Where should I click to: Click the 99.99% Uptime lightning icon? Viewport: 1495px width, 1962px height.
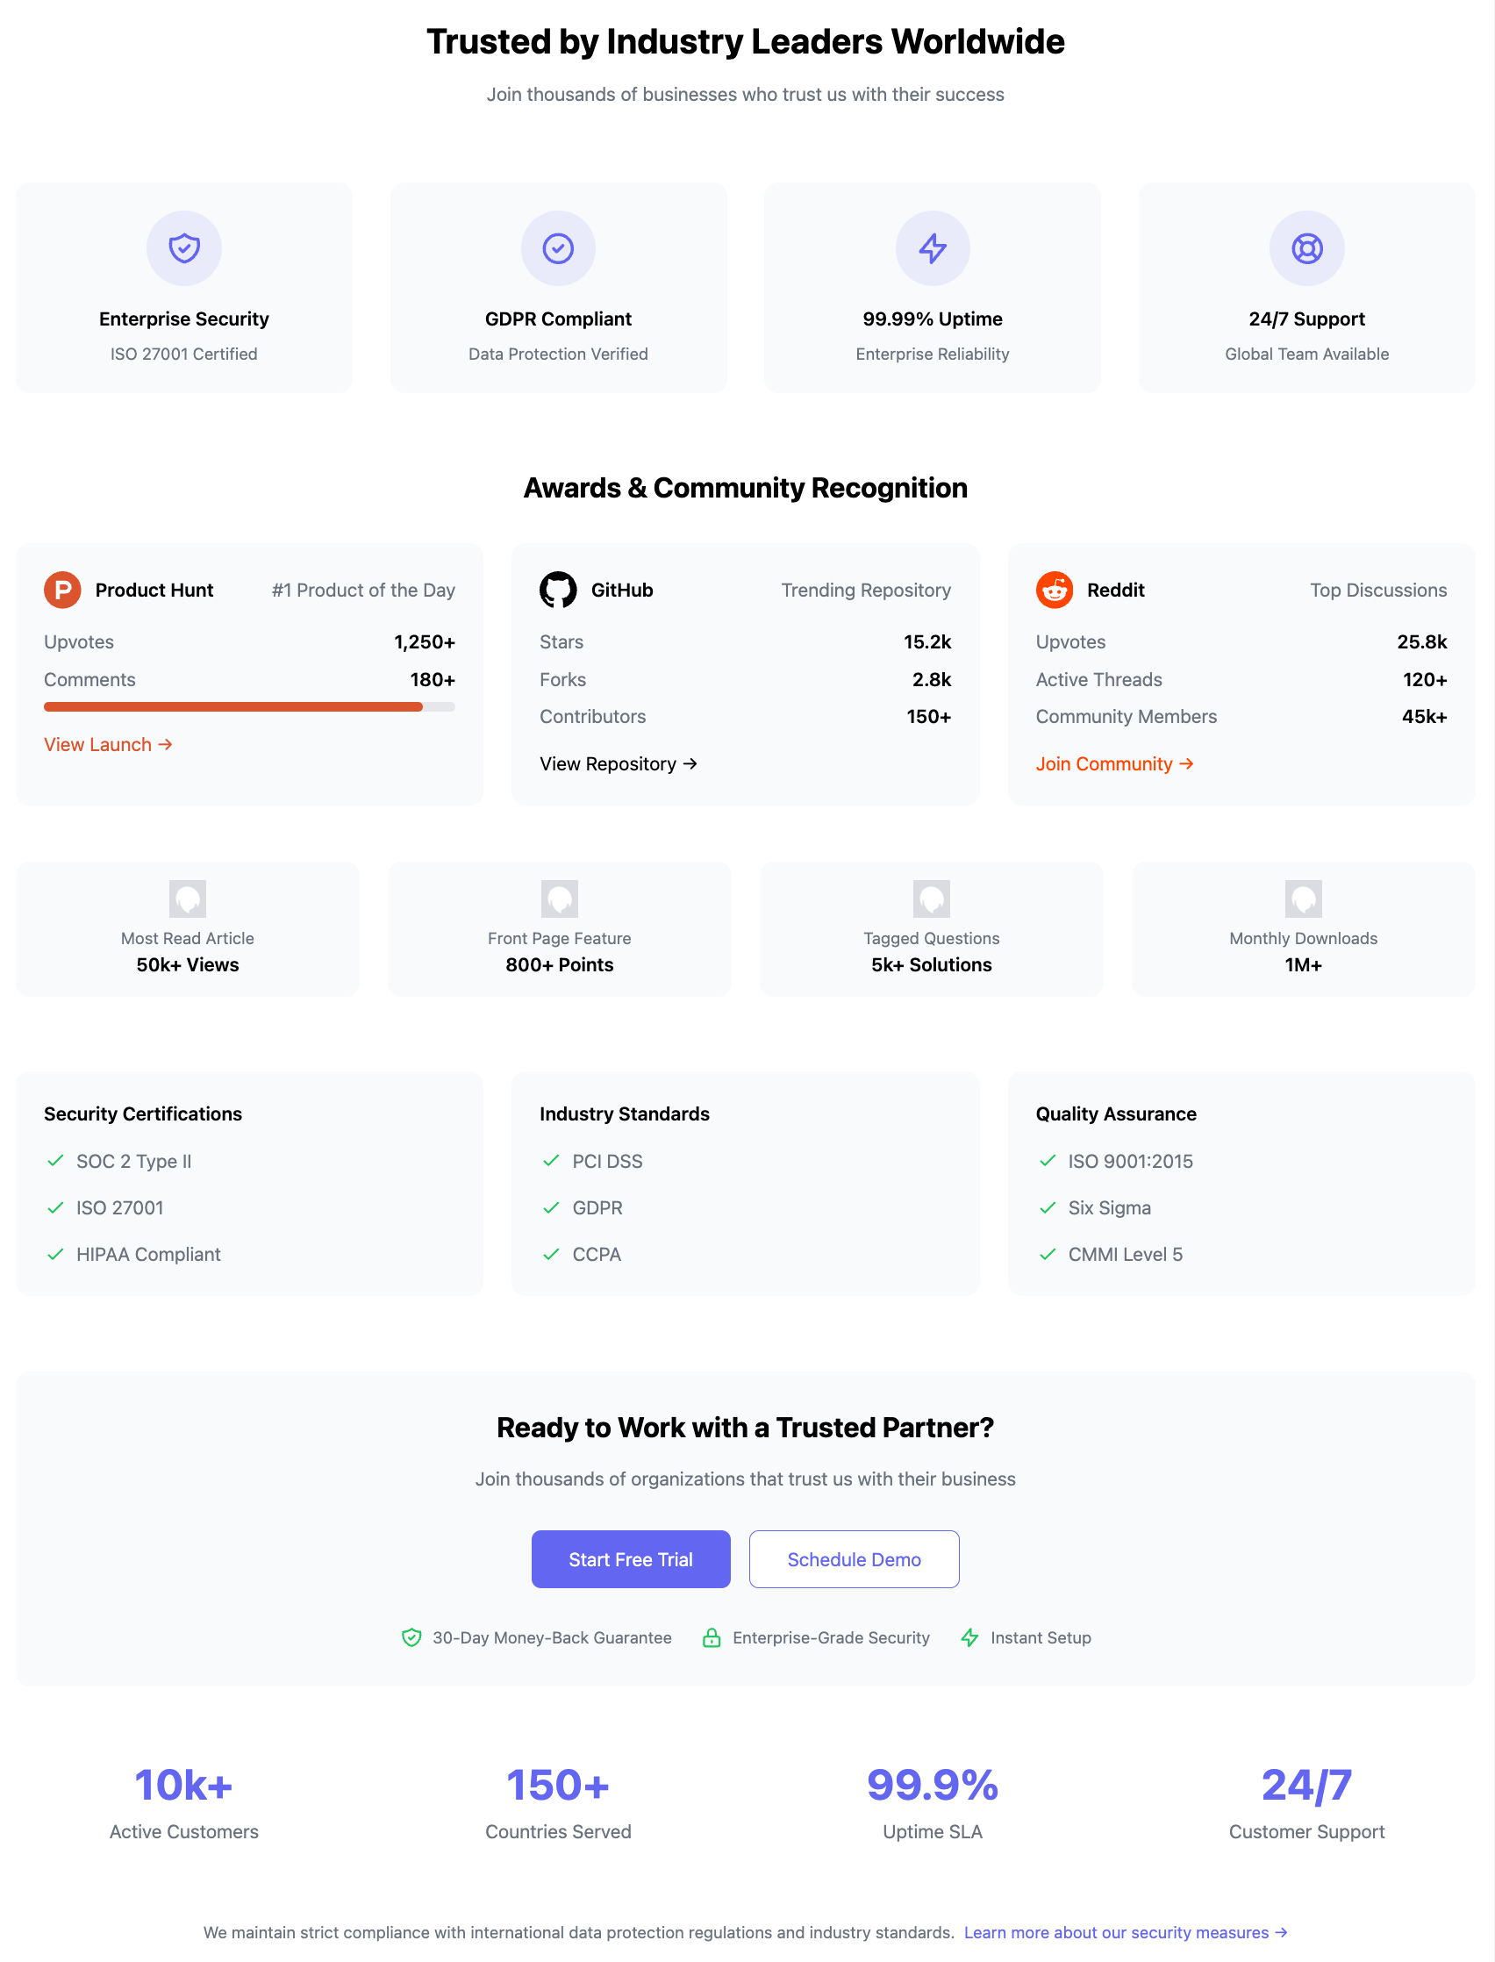point(933,248)
